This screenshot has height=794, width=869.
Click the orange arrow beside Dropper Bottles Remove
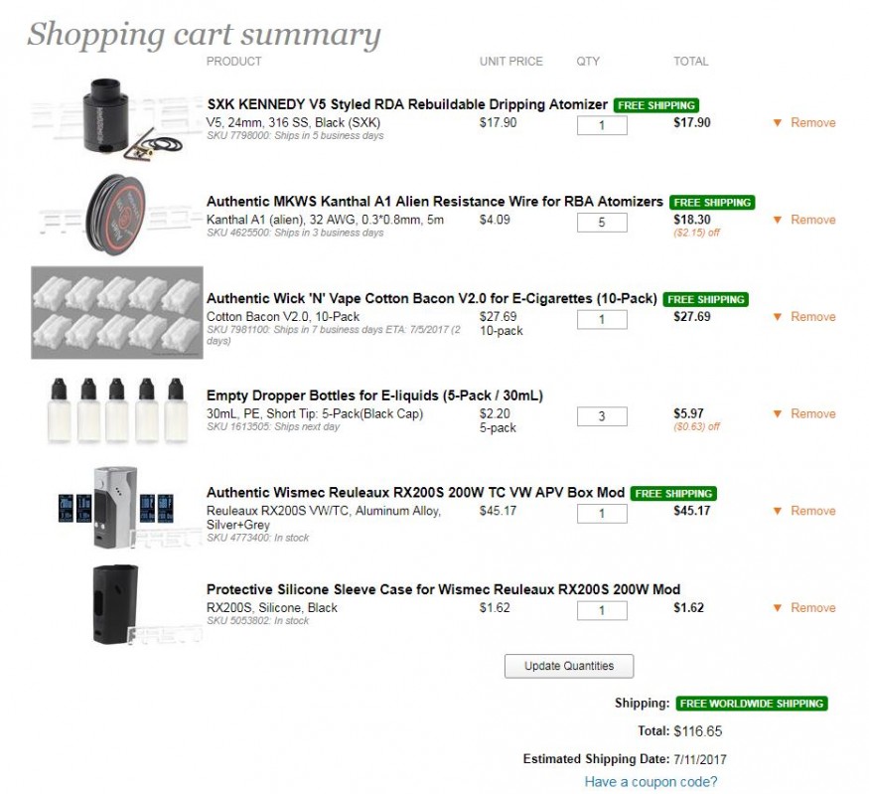(x=777, y=414)
